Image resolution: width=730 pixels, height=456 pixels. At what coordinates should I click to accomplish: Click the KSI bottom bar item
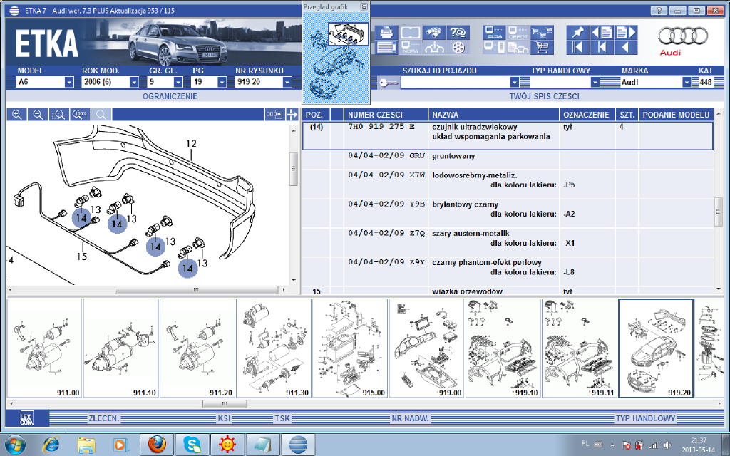tap(224, 418)
